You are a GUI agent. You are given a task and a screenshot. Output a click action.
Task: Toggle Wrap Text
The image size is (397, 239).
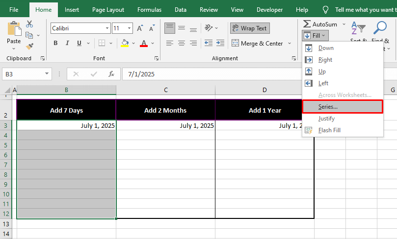[250, 28]
